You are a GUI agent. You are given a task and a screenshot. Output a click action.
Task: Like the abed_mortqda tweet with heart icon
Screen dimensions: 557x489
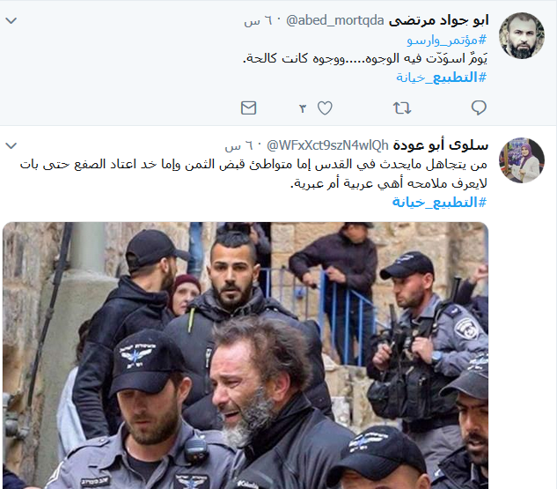[325, 107]
